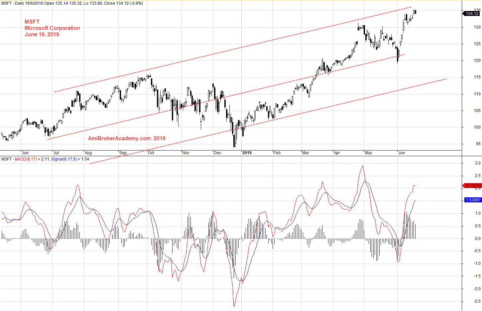Click the Signal(8,17,9) indicator label

64,159
